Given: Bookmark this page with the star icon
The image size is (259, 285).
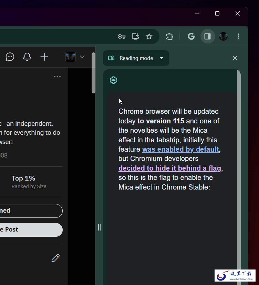Looking at the screenshot, I should 149,37.
